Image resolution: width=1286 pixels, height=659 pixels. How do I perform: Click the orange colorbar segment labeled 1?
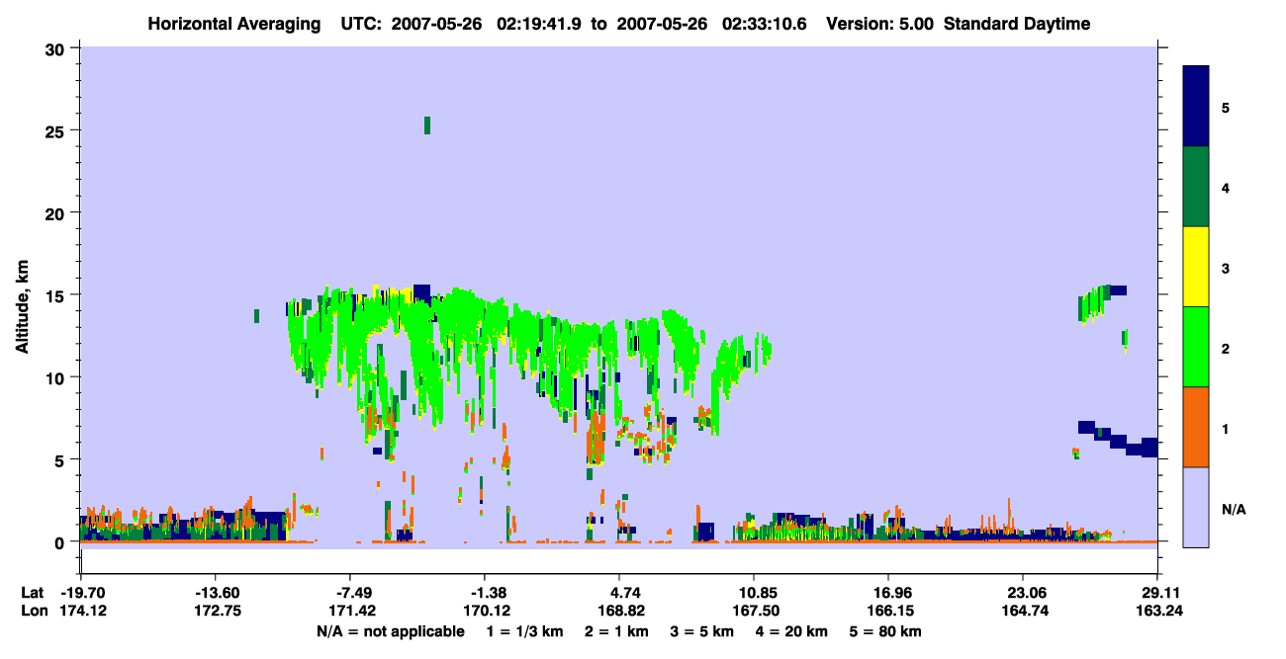click(x=1196, y=427)
